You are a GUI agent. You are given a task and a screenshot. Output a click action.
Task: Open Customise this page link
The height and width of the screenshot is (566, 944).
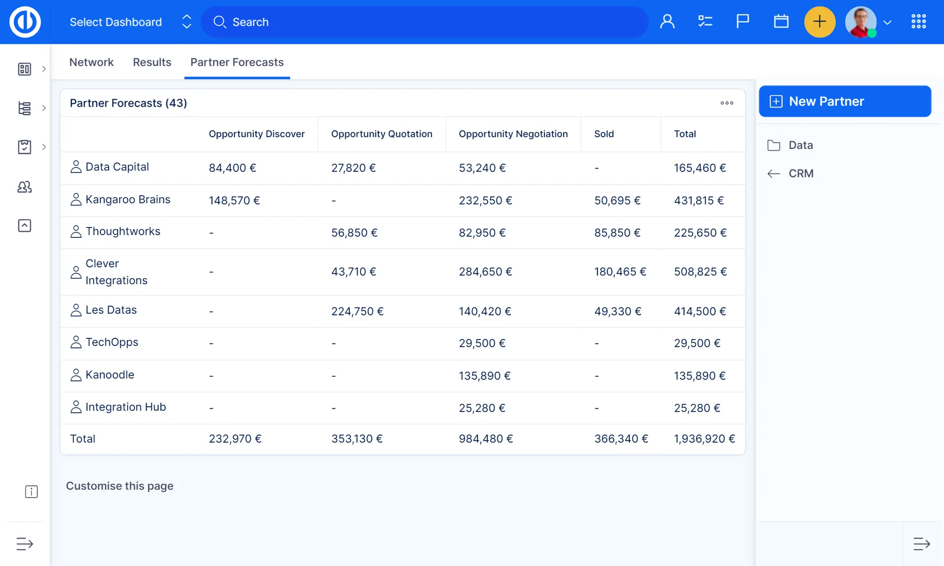[119, 486]
